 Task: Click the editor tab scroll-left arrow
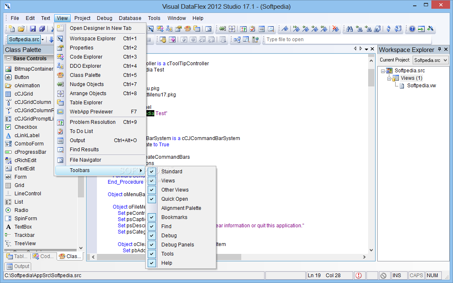(355, 49)
